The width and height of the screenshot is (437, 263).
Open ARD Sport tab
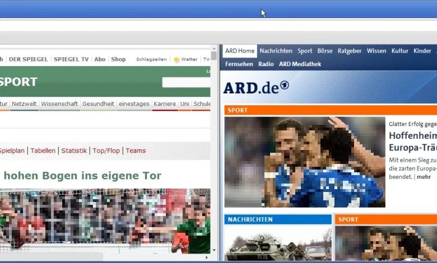(305, 51)
